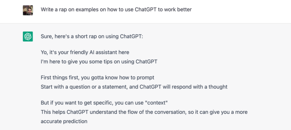This screenshot has width=291, height=130.
Task: Select the user prompt about writing a rap
Action: pyautogui.click(x=116, y=9)
